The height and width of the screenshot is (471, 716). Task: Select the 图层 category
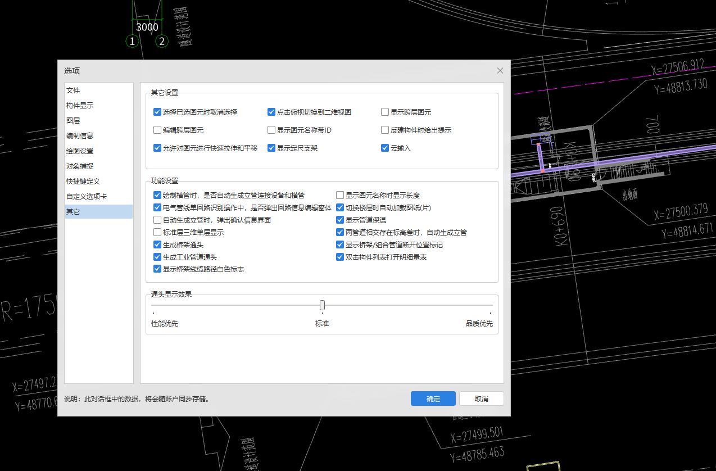click(x=99, y=121)
